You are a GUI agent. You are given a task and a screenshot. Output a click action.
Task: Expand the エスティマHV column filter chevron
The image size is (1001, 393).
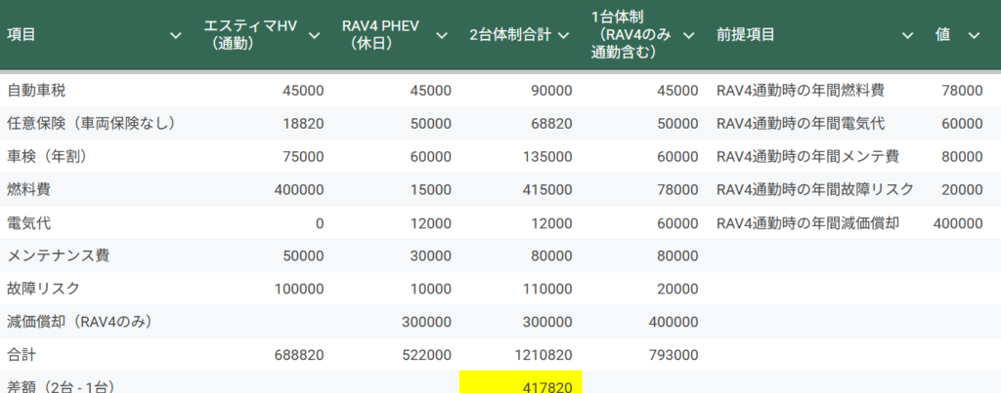(x=315, y=35)
